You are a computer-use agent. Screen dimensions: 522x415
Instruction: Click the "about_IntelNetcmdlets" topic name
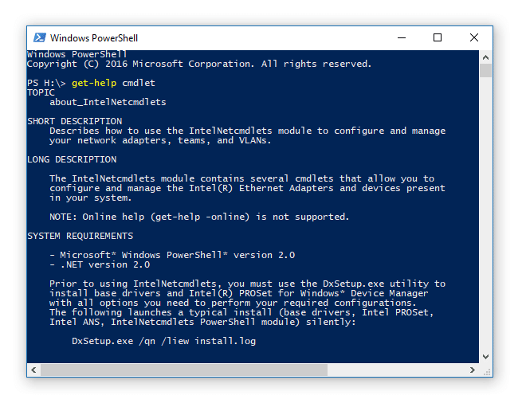(108, 102)
